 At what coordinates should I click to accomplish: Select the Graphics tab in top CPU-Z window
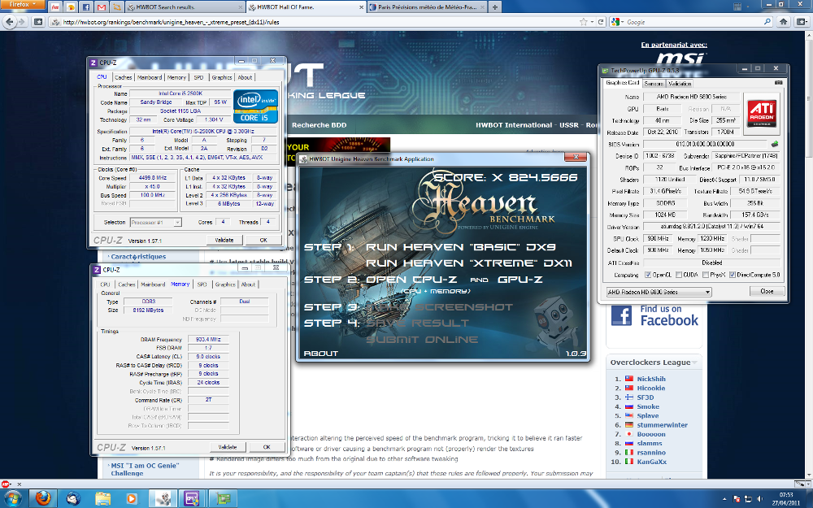[222, 77]
